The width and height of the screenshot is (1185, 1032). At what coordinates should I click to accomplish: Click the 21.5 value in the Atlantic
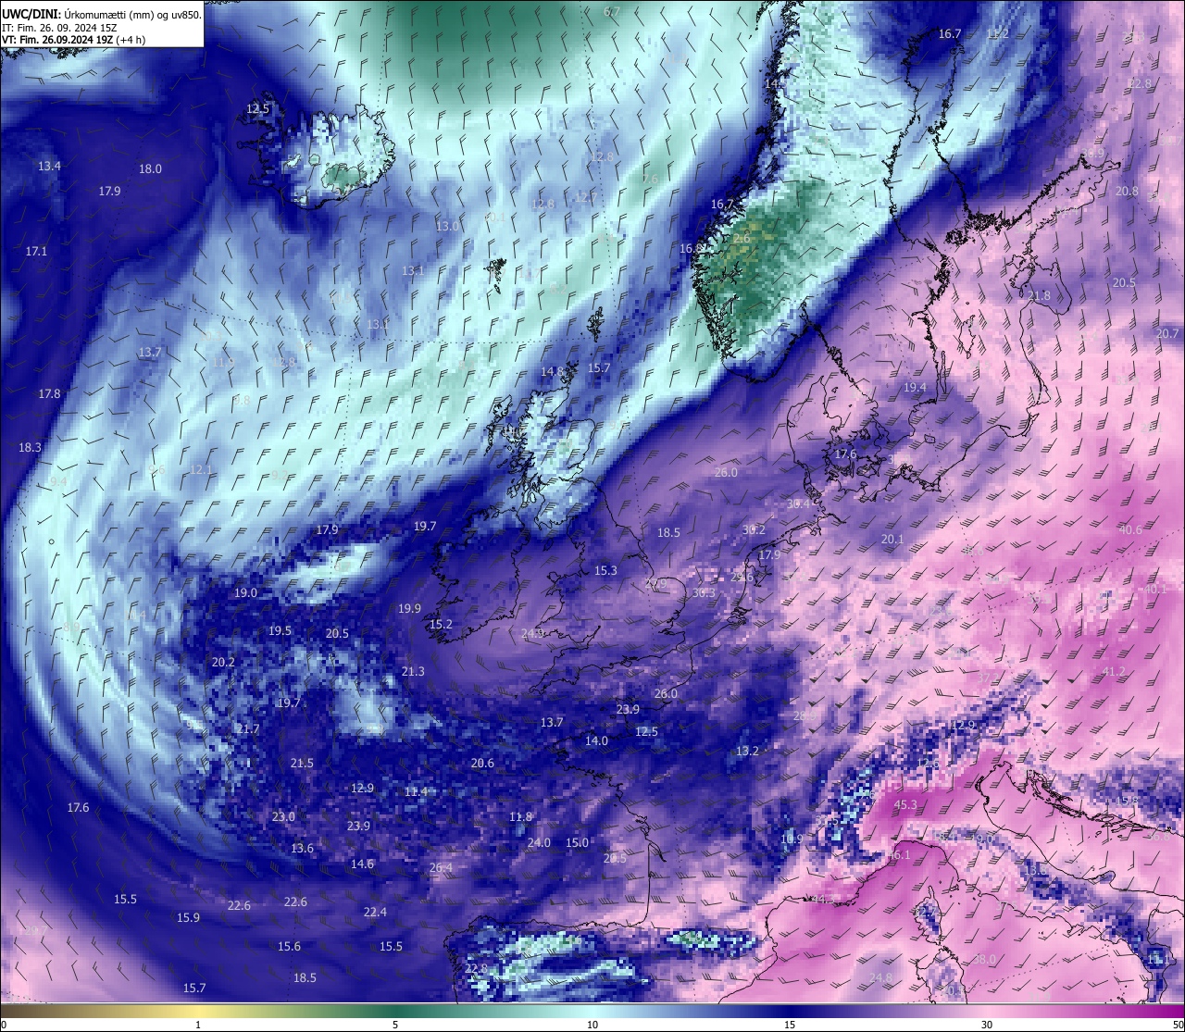point(302,764)
